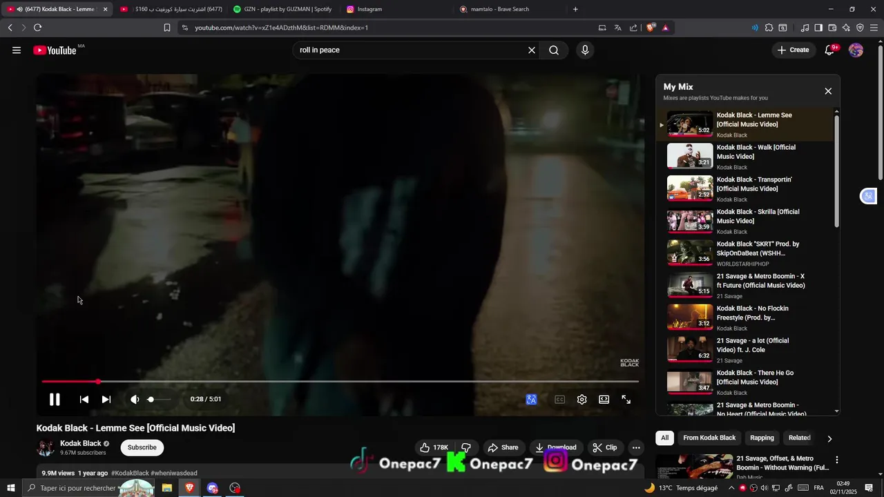Viewport: 884px width, 497px height.
Task: Pause the video playback
Action: pos(55,399)
